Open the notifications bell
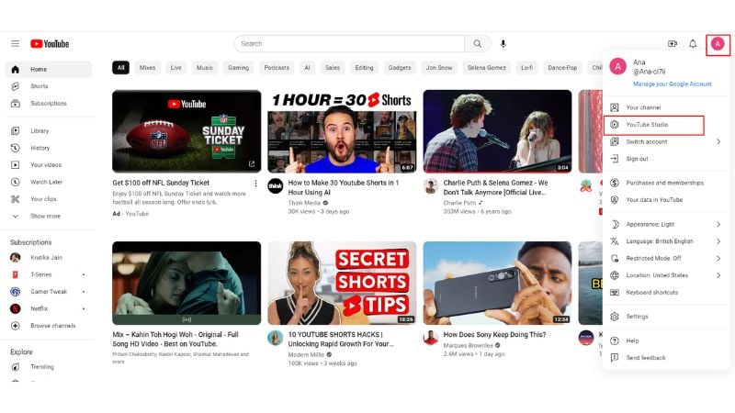 coord(693,43)
